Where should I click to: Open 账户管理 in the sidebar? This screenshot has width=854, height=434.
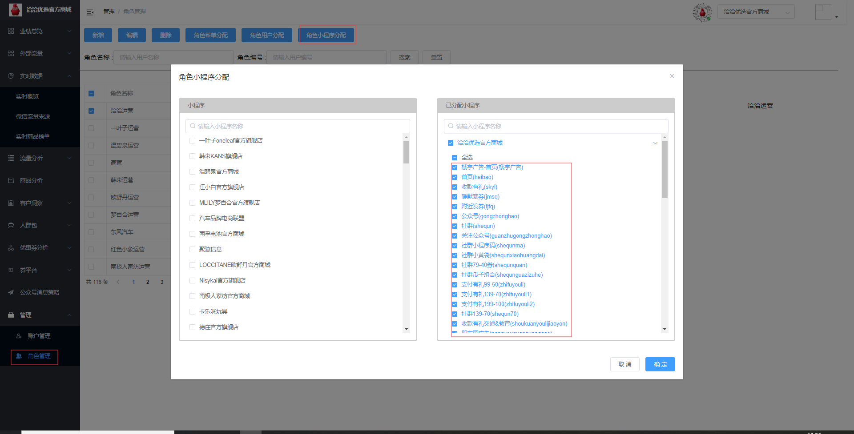pos(39,336)
